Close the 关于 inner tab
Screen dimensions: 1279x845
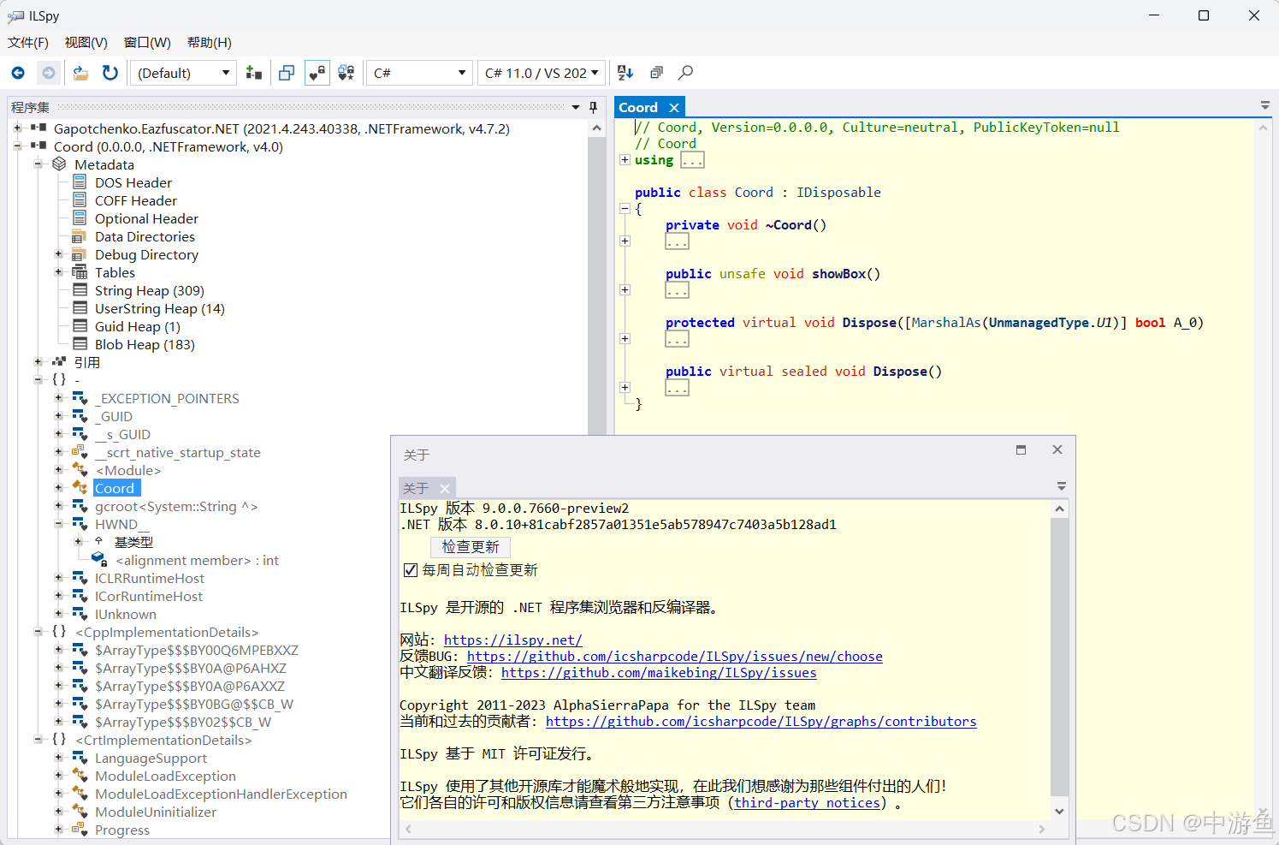[x=445, y=488]
